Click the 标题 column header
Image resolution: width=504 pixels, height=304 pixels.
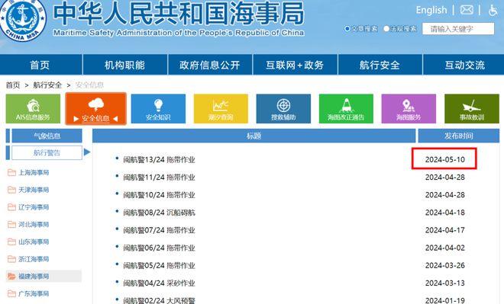pos(254,136)
